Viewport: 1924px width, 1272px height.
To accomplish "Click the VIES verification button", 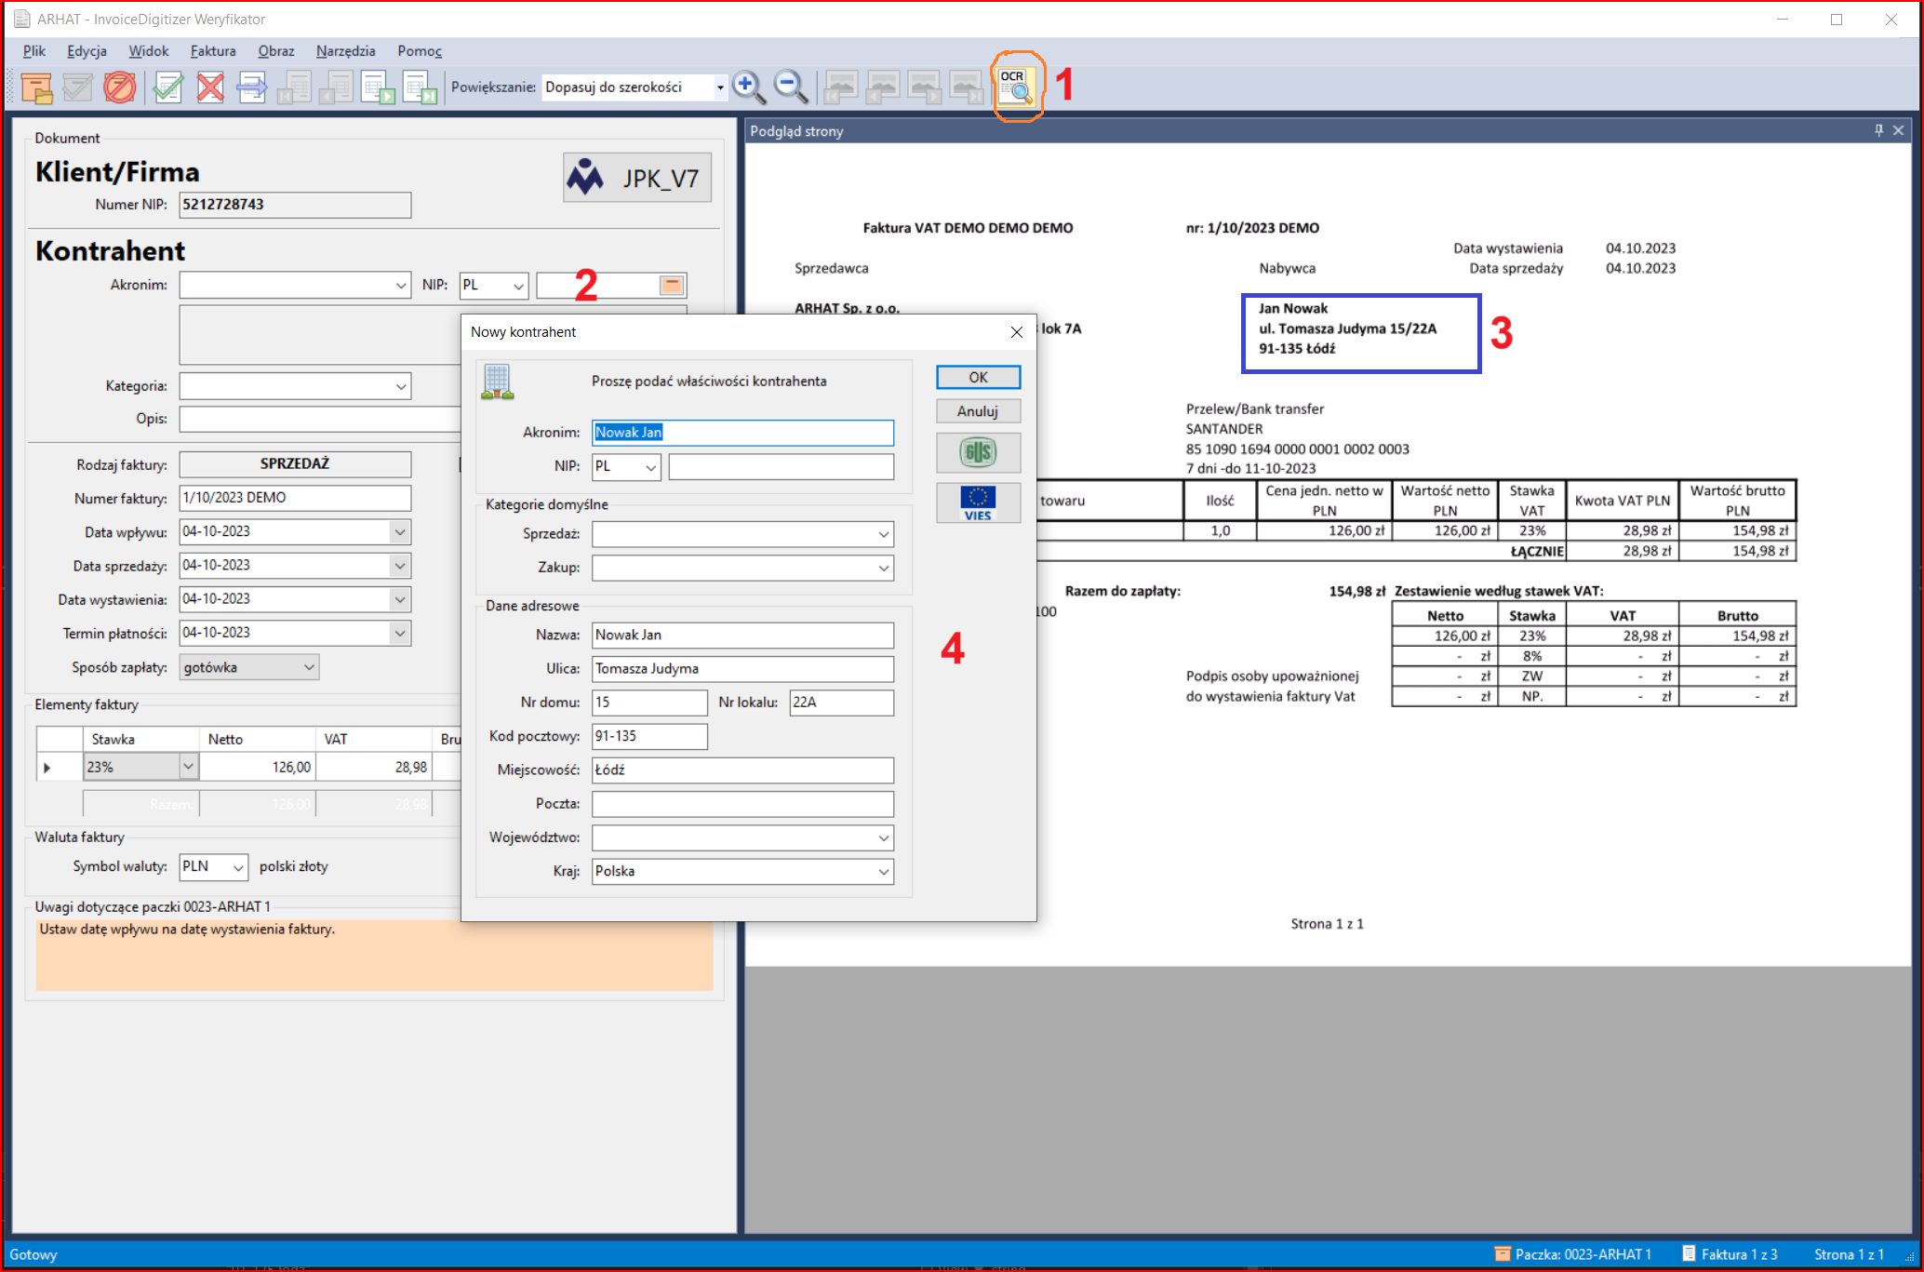I will click(978, 502).
